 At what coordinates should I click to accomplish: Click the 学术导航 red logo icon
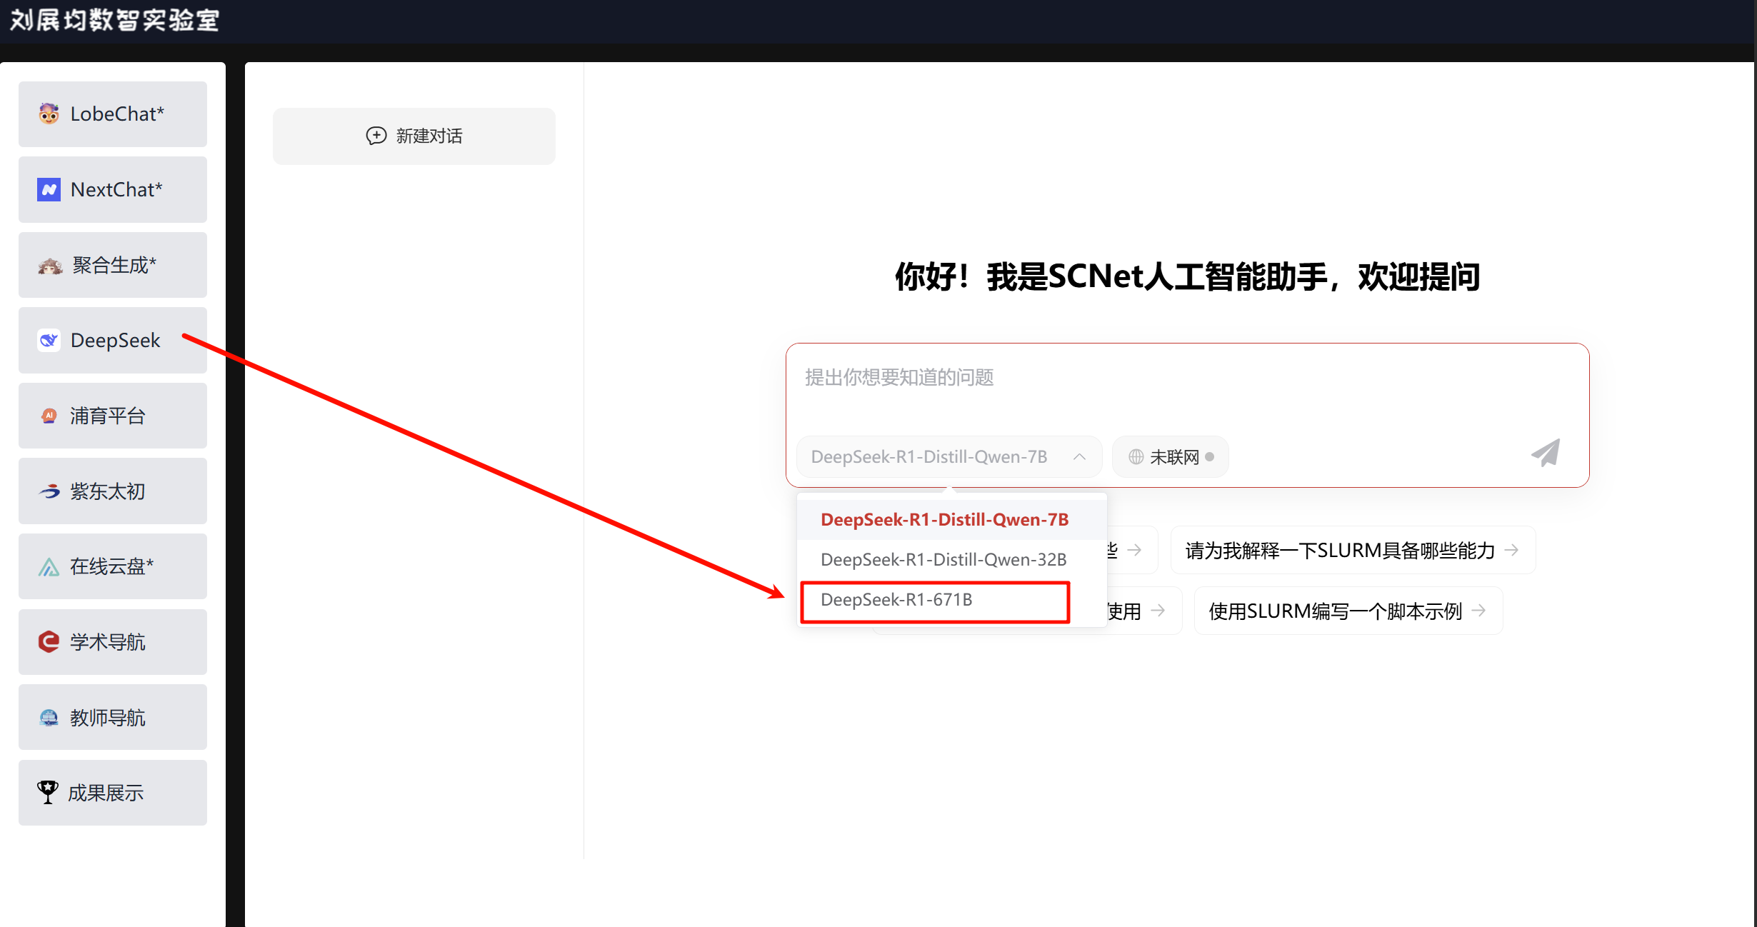[49, 642]
